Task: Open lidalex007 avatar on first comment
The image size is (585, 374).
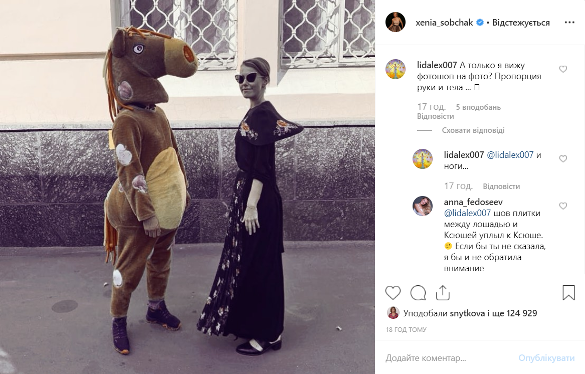Action: tap(396, 69)
